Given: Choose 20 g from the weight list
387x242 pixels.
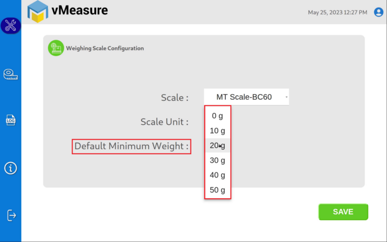Looking at the screenshot, I should point(218,145).
